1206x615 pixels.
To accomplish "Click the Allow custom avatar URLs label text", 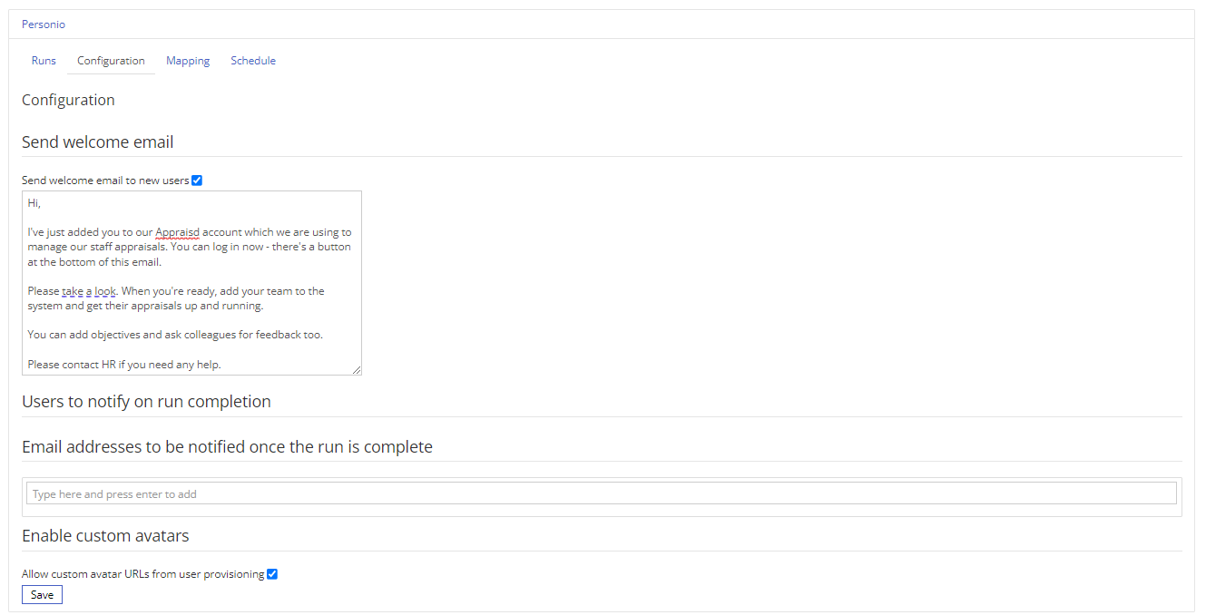I will (x=143, y=574).
